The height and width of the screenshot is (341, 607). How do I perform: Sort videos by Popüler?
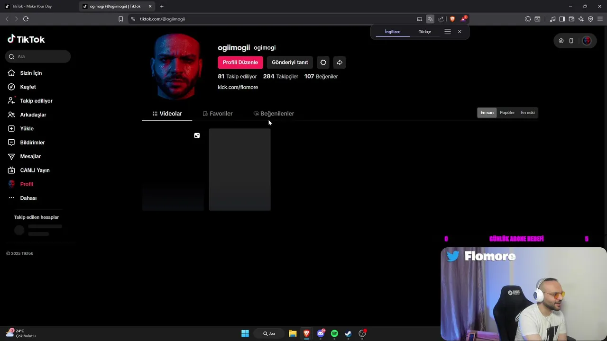tap(507, 113)
